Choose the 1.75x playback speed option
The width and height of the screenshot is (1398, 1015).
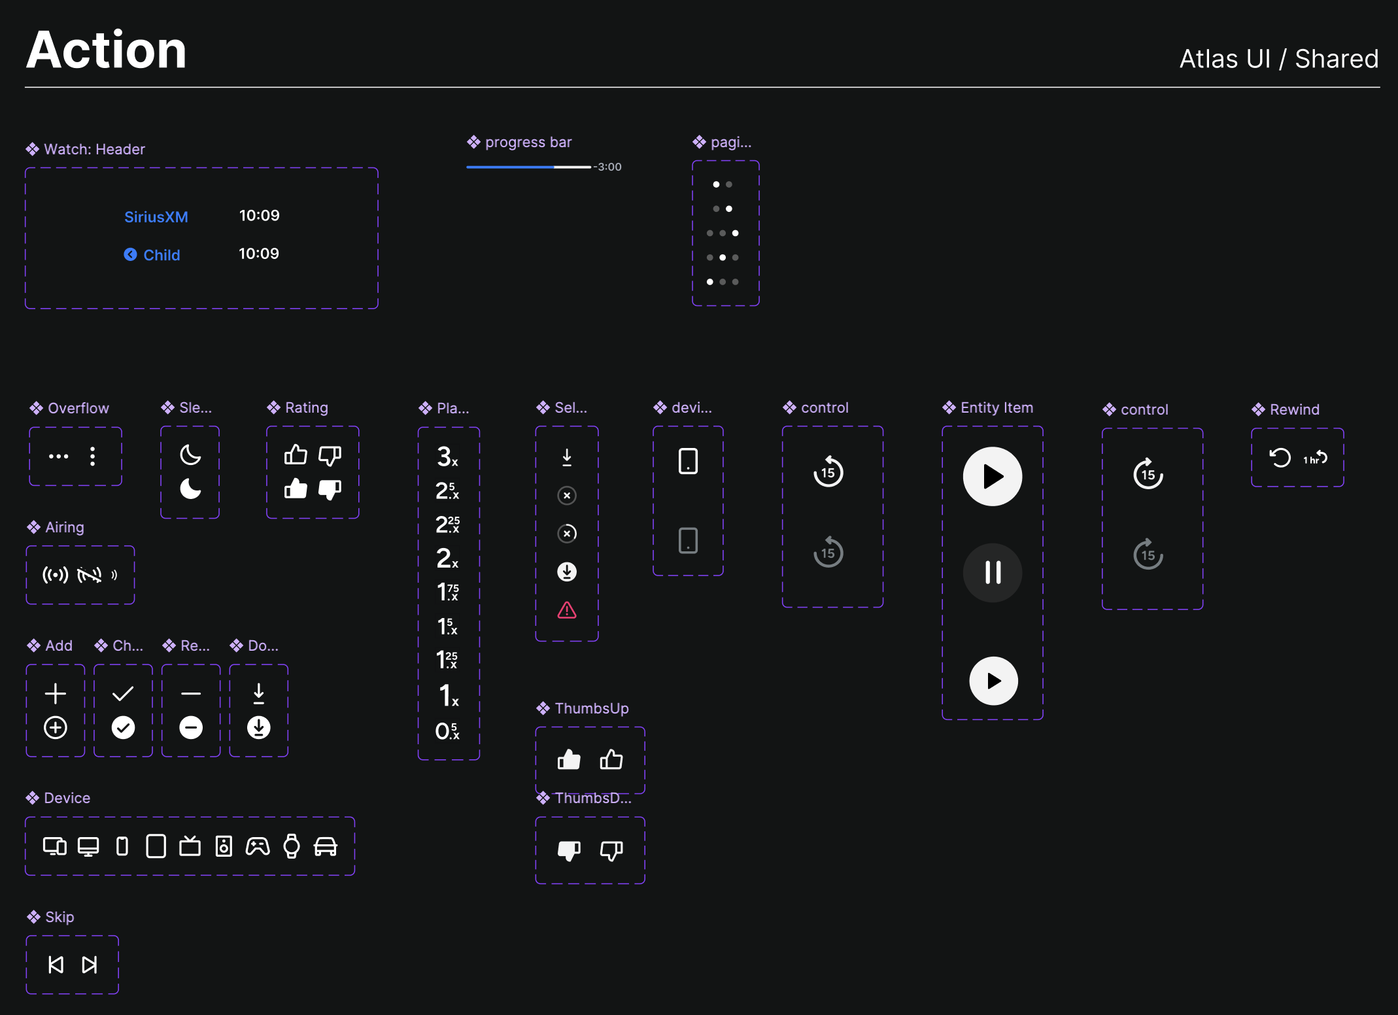coord(448,592)
